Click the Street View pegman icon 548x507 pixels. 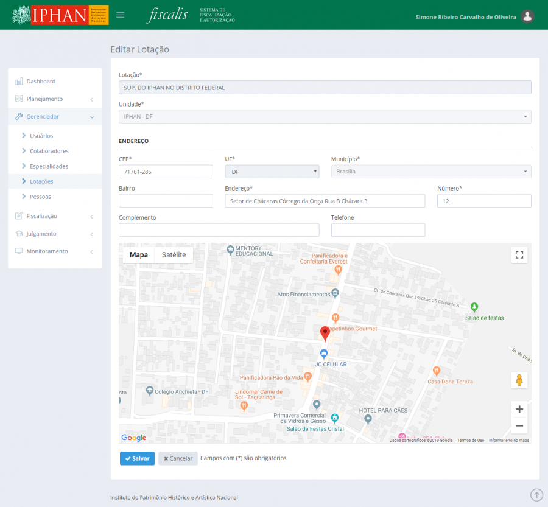point(519,380)
